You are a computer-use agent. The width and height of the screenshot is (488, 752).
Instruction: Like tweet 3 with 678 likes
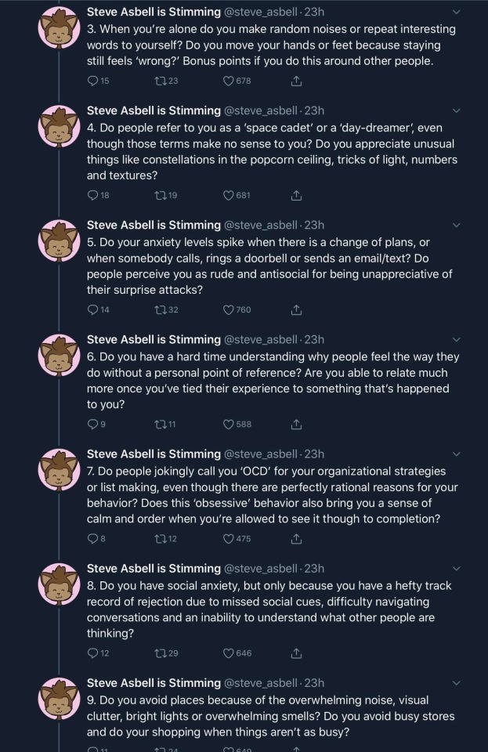(x=229, y=81)
